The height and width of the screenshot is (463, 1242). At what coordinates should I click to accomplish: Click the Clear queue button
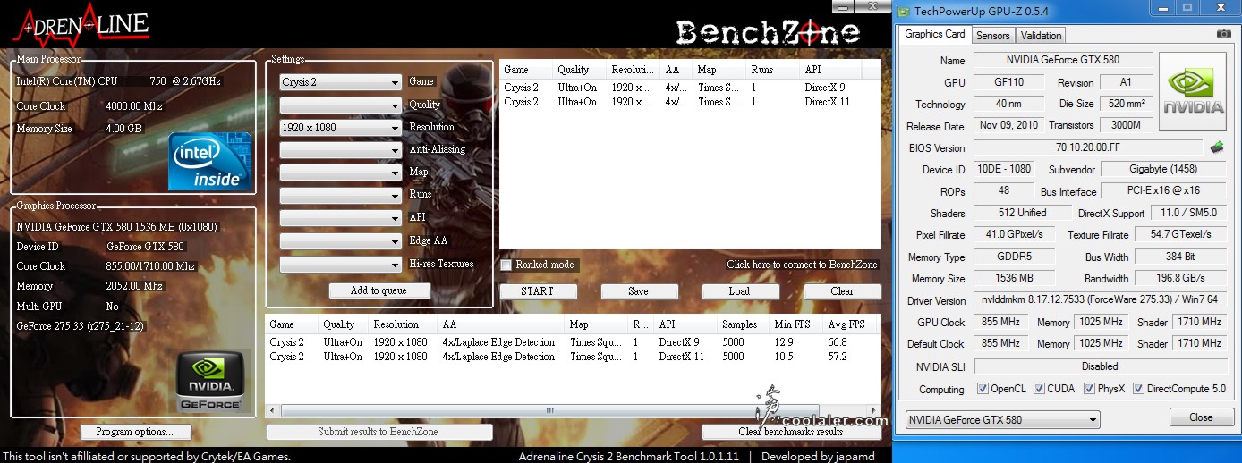point(842,291)
